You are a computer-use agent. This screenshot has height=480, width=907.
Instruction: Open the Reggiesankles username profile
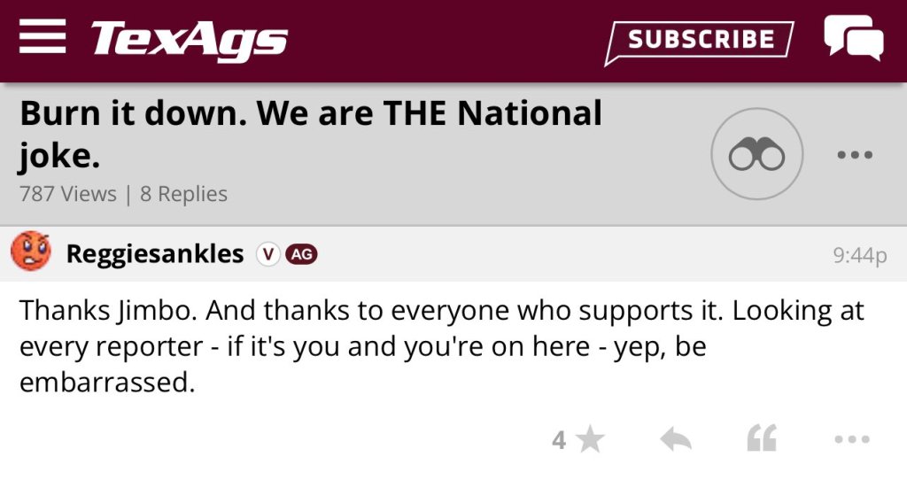coord(155,254)
